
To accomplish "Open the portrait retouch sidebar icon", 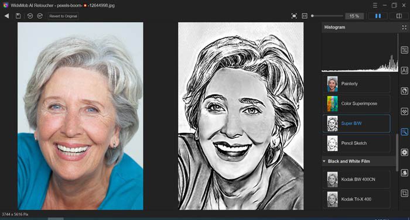I will tap(405, 91).
